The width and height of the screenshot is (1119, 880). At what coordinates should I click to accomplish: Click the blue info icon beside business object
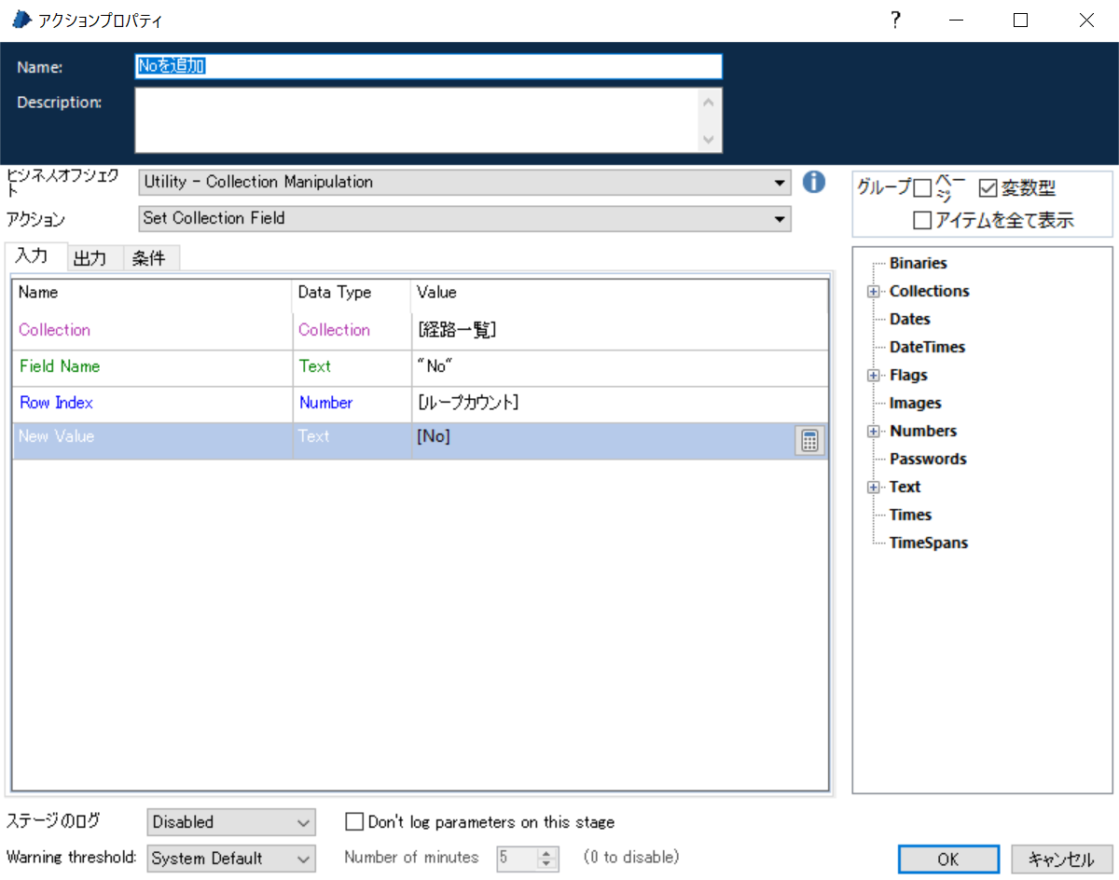[x=814, y=182]
